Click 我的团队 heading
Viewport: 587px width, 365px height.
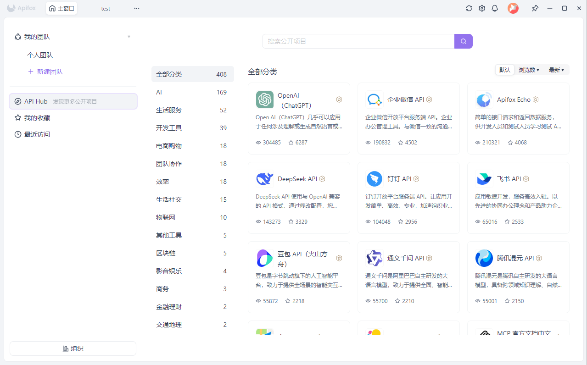point(37,37)
